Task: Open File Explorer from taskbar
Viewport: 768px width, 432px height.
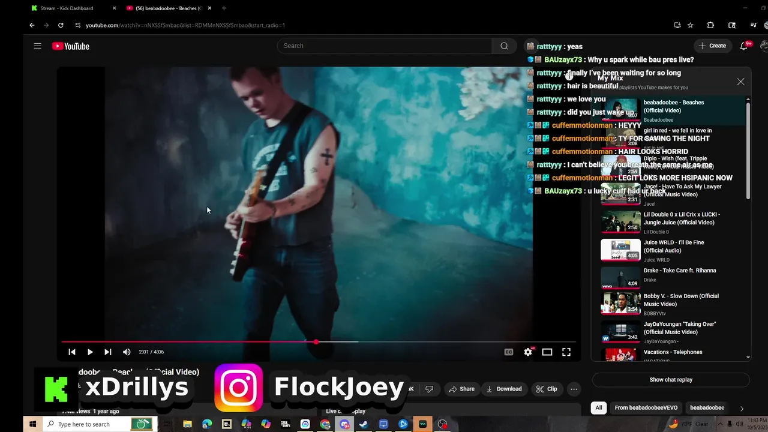Action: [x=187, y=424]
